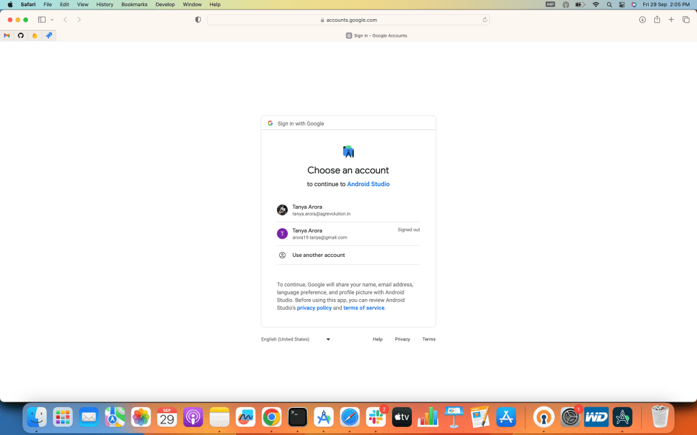This screenshot has width=697, height=435.
Task: Open the Develop menu
Action: pyautogui.click(x=165, y=4)
